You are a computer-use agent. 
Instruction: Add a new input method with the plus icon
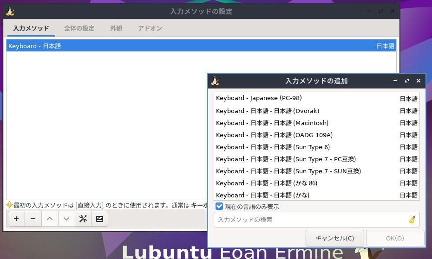tap(17, 219)
